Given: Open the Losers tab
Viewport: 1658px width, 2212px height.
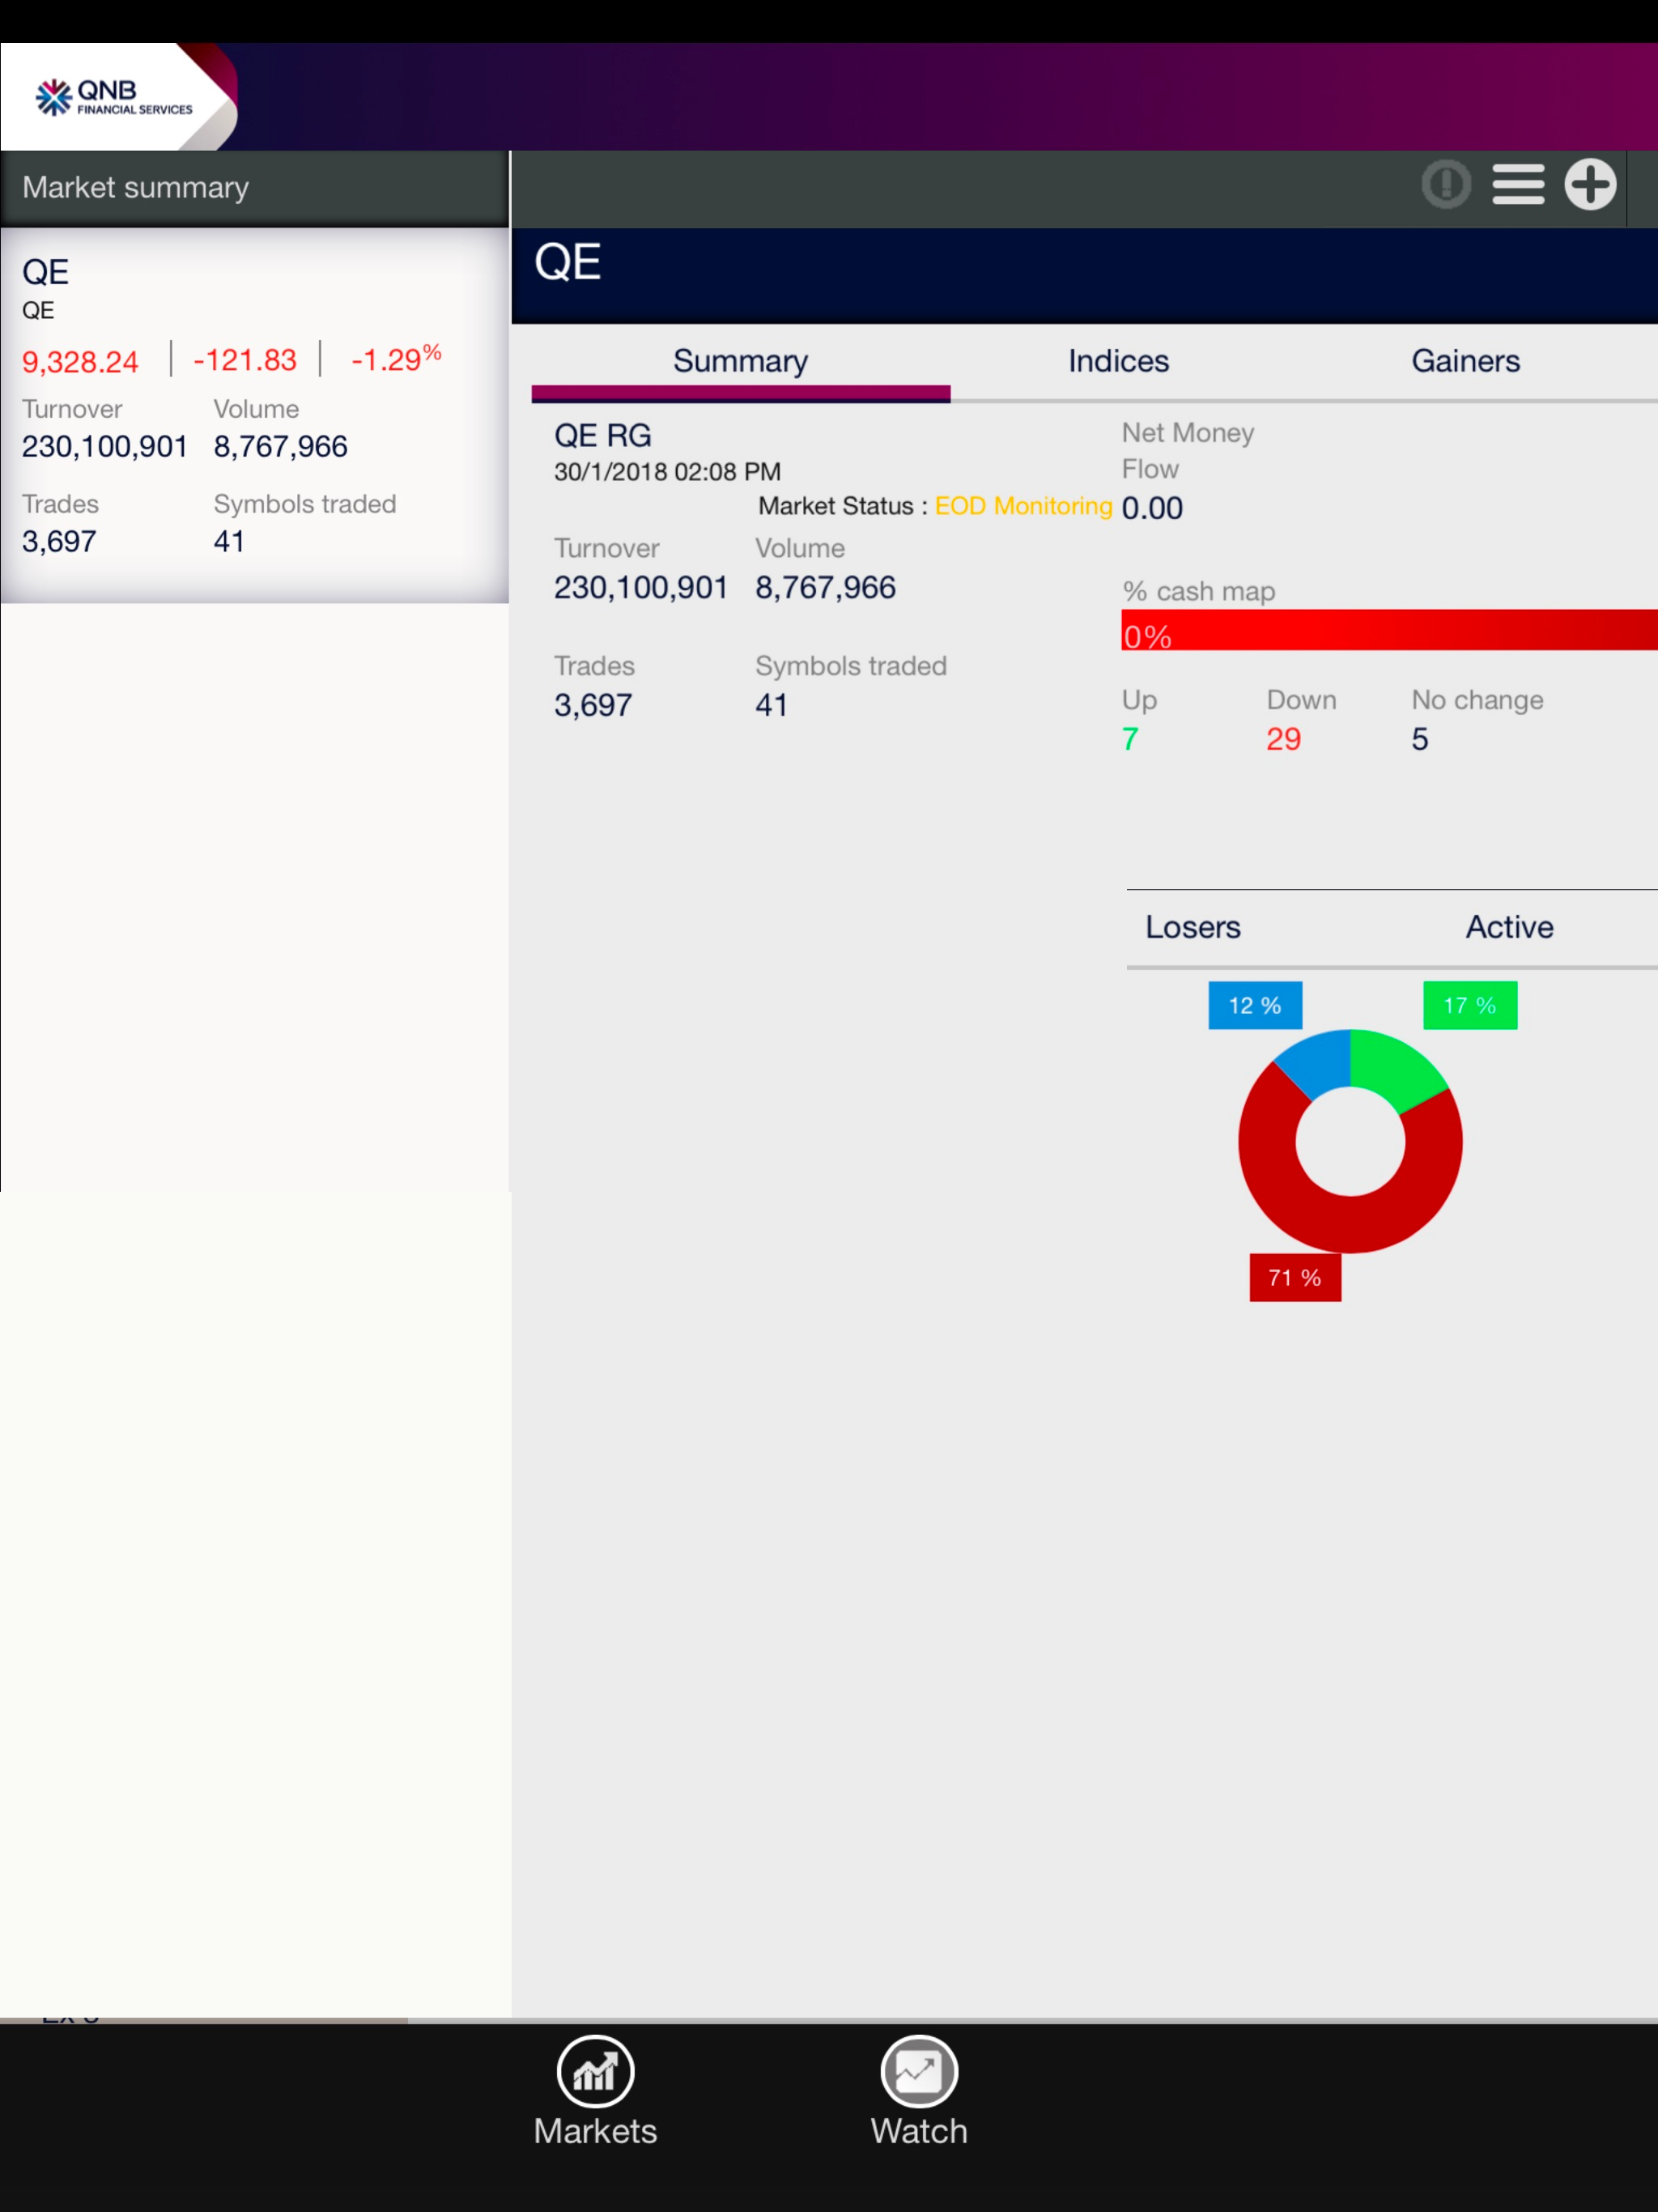Looking at the screenshot, I should tap(1192, 927).
